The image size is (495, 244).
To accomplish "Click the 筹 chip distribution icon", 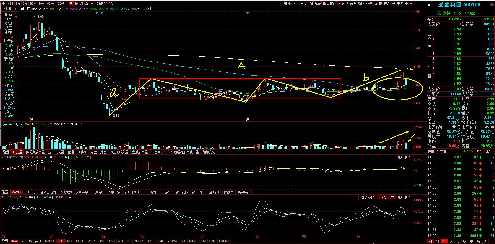I will [x=471, y=241].
